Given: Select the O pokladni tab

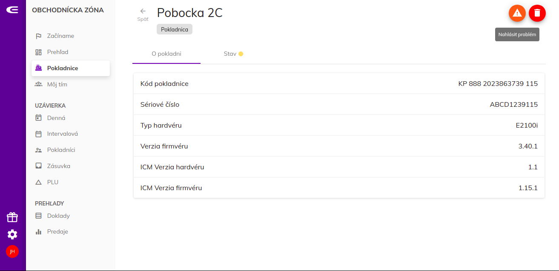Looking at the screenshot, I should click(x=166, y=54).
